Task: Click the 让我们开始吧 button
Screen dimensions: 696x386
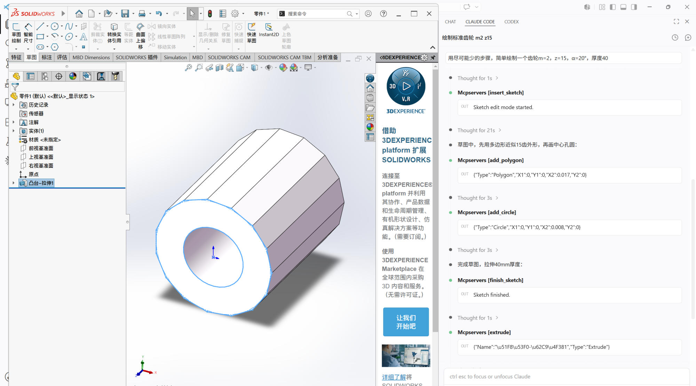Action: coord(406,322)
